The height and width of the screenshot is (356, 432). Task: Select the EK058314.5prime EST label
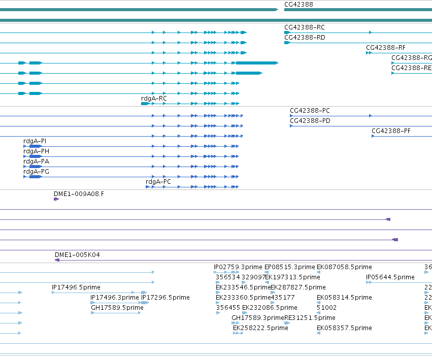point(344,298)
